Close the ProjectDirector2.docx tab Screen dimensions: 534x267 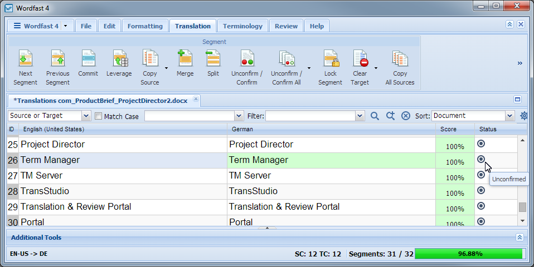[x=196, y=98]
